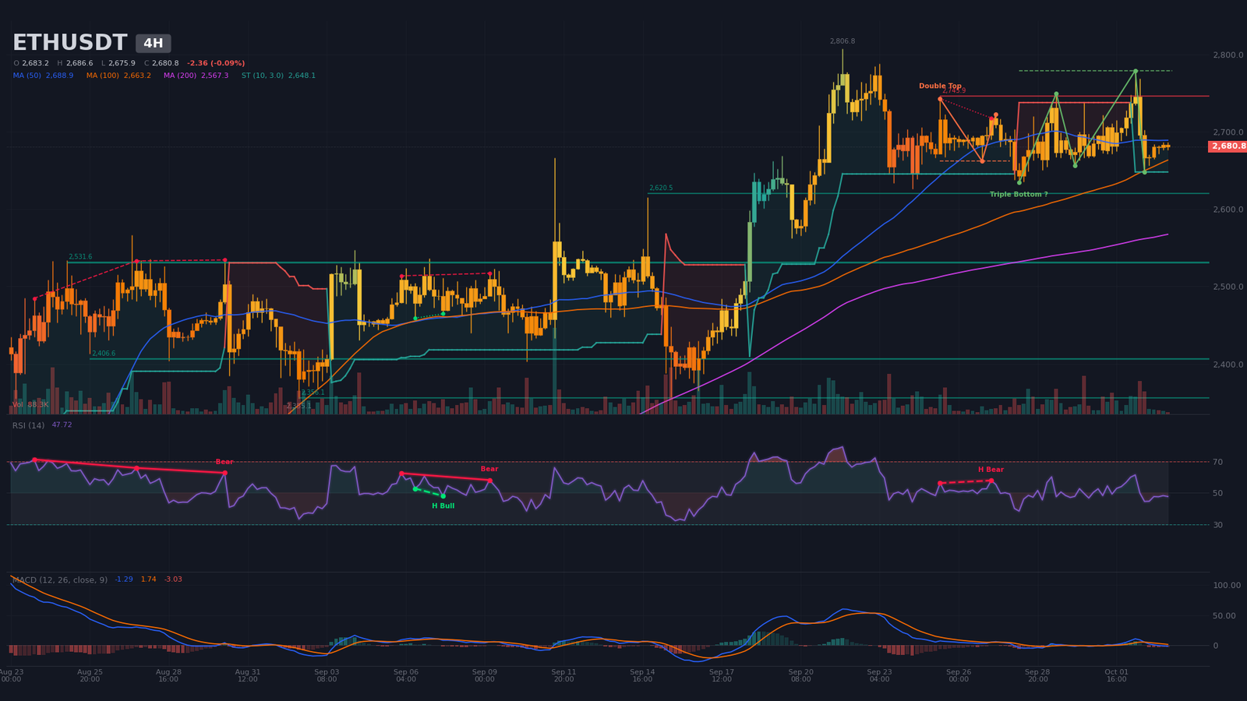This screenshot has height=701, width=1247.
Task: Click the Vol 88.3K volume label
Action: tap(30, 405)
